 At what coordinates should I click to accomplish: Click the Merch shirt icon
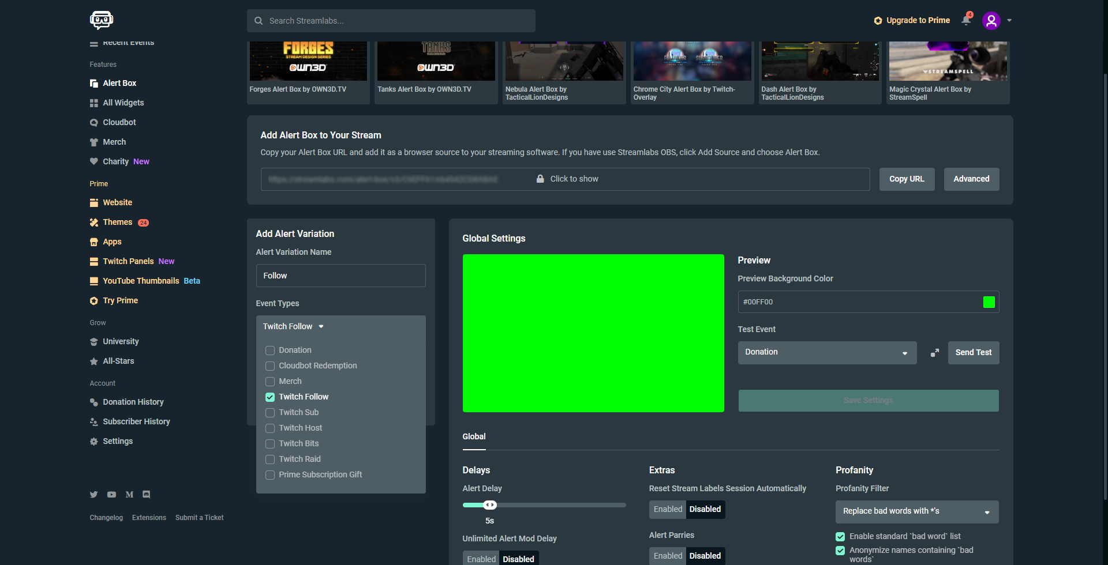click(94, 142)
